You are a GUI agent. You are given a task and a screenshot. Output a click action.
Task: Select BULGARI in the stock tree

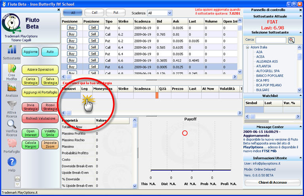click(x=262, y=90)
